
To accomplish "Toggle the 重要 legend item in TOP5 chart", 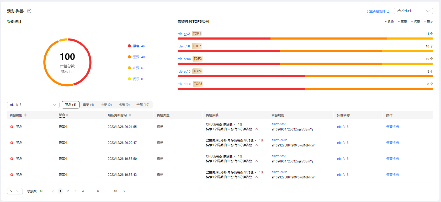I will (402, 21).
